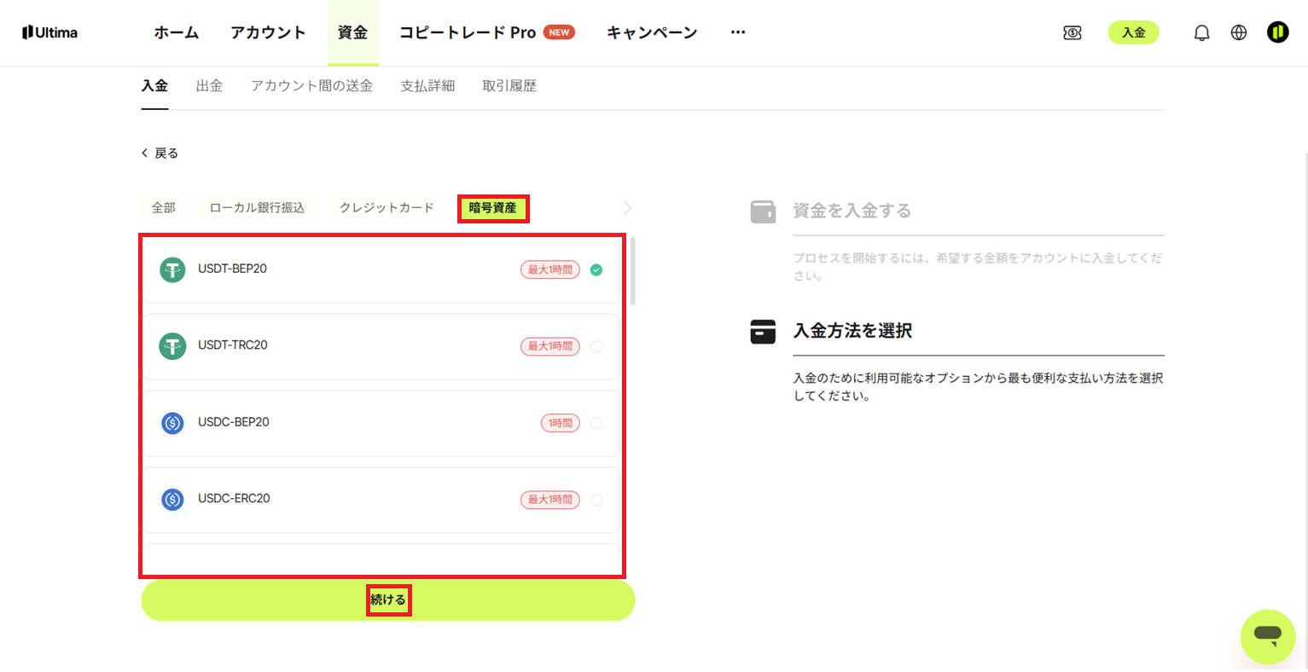The height and width of the screenshot is (672, 1308).
Task: Click the Ultima logo
Action: (49, 32)
